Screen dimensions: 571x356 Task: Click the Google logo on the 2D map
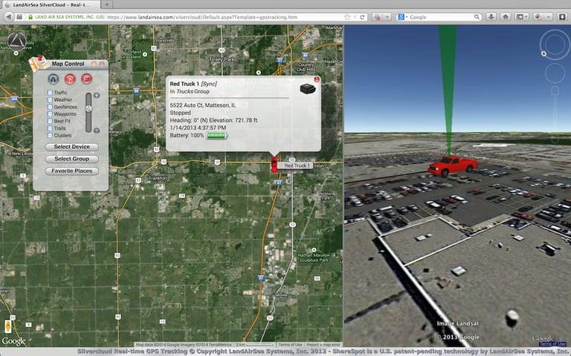[x=14, y=340]
